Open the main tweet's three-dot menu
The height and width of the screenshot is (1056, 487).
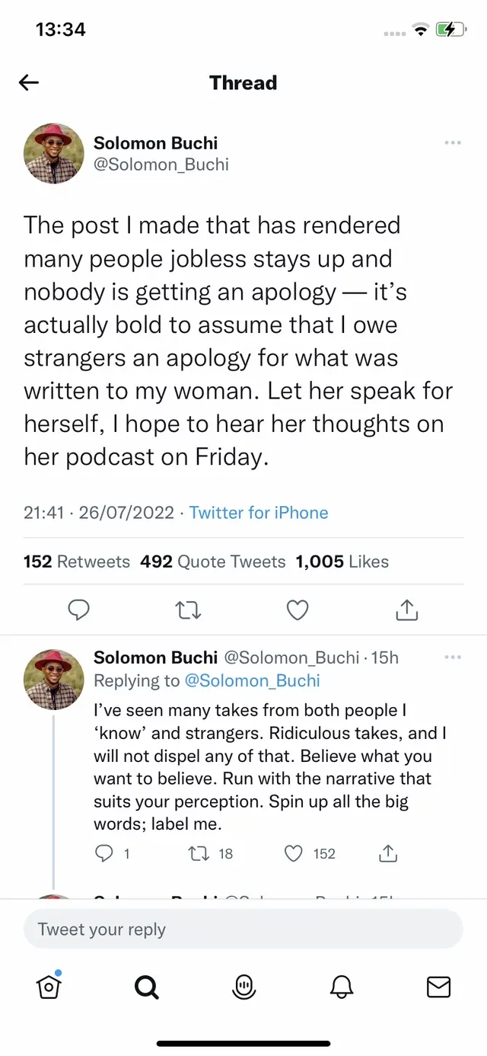click(x=453, y=142)
